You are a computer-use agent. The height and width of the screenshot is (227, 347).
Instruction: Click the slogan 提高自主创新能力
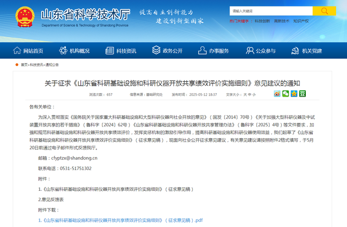[x=166, y=12]
